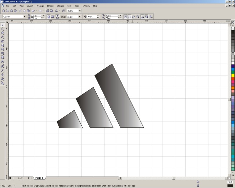Select the Interactive Blend tool
Viewport: 235px width, 188px height.
coord(2,66)
